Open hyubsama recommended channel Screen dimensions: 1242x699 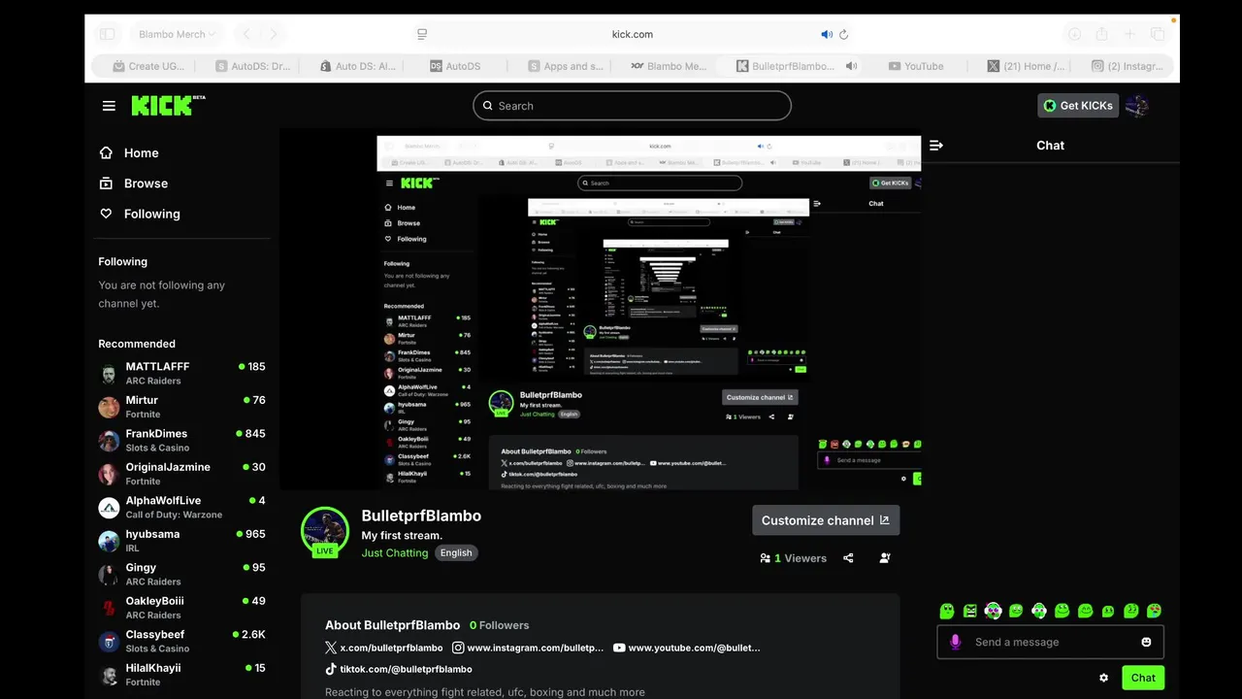tap(181, 541)
